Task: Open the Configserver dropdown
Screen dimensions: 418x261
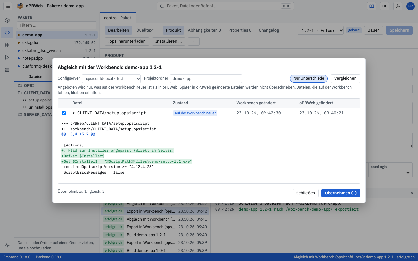Action: point(111,79)
